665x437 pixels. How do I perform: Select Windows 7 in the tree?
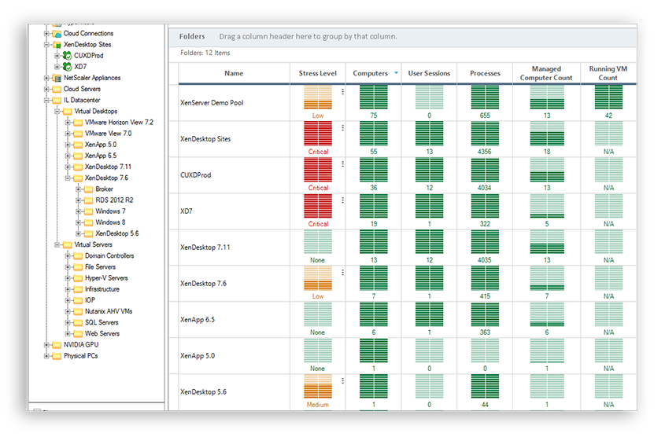pos(110,211)
